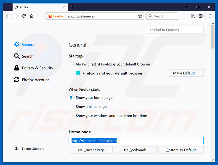Enable Always check if Firefox is default browser
This screenshot has height=165, width=218.
71,64
